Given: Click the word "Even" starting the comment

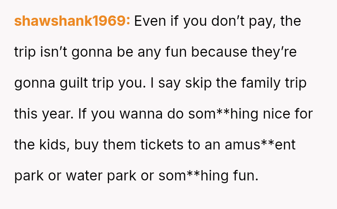Looking at the screenshot, I should click(151, 21).
